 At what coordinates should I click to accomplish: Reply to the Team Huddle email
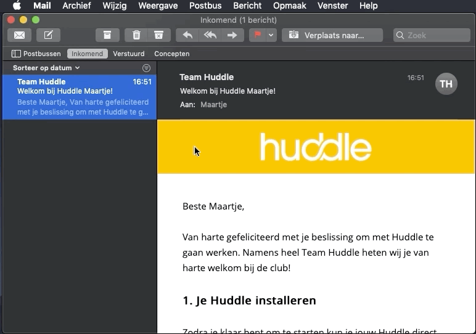click(187, 35)
